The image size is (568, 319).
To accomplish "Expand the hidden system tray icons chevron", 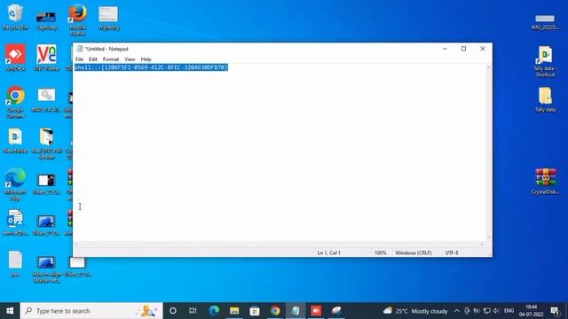I will point(457,311).
